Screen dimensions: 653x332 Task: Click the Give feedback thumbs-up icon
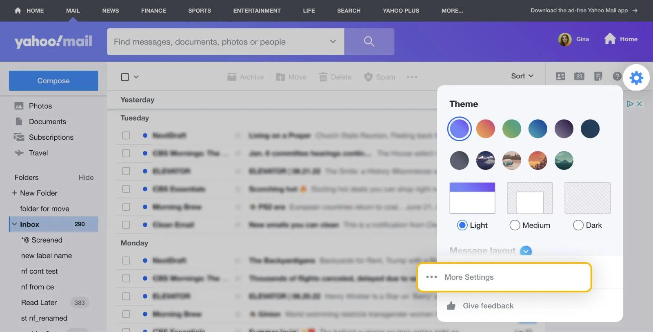pyautogui.click(x=451, y=305)
